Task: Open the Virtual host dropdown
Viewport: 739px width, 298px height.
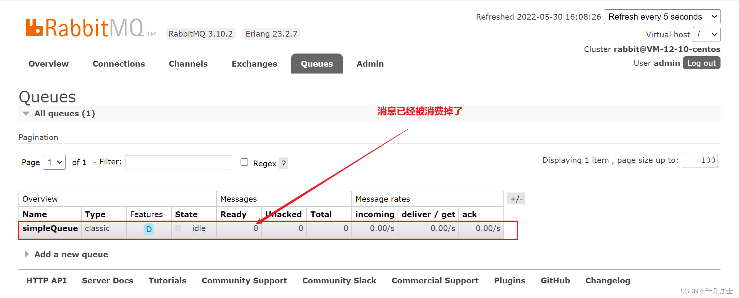Action: 707,34
